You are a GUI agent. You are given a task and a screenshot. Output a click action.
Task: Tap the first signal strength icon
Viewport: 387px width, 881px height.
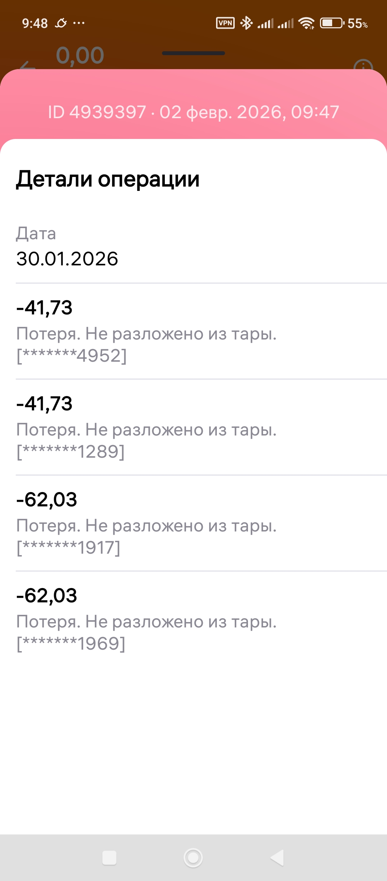(x=265, y=23)
